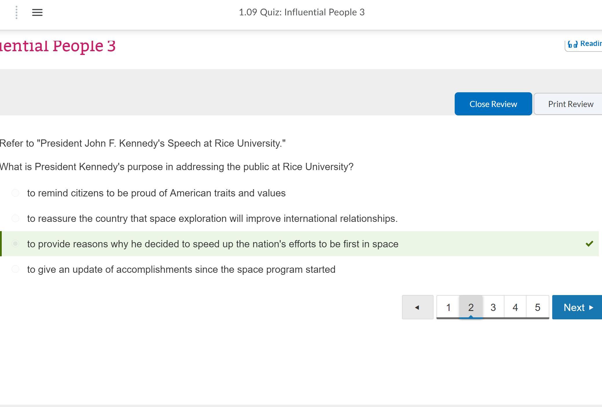Go to previous question arrow
The height and width of the screenshot is (407, 602).
417,307
